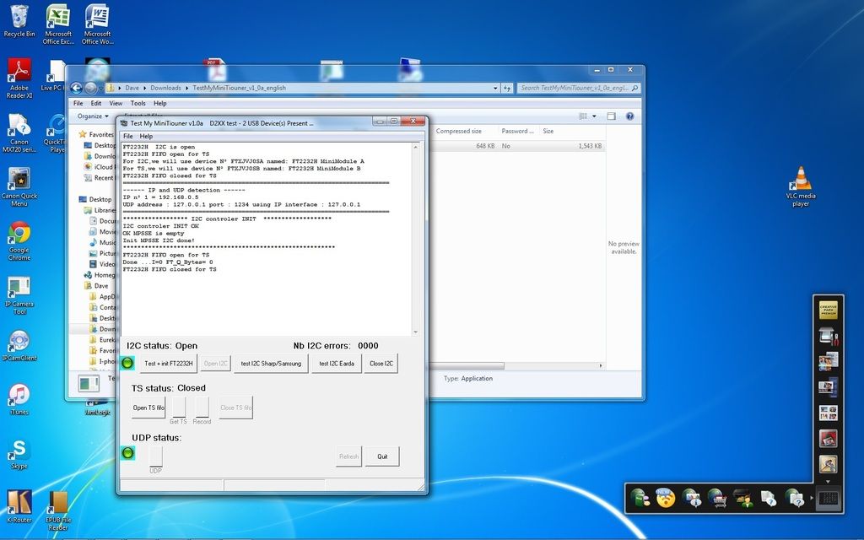The width and height of the screenshot is (864, 540).
Task: Toggle the UDP button
Action: 156,456
